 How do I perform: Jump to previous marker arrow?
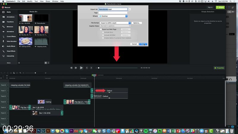click(87, 68)
